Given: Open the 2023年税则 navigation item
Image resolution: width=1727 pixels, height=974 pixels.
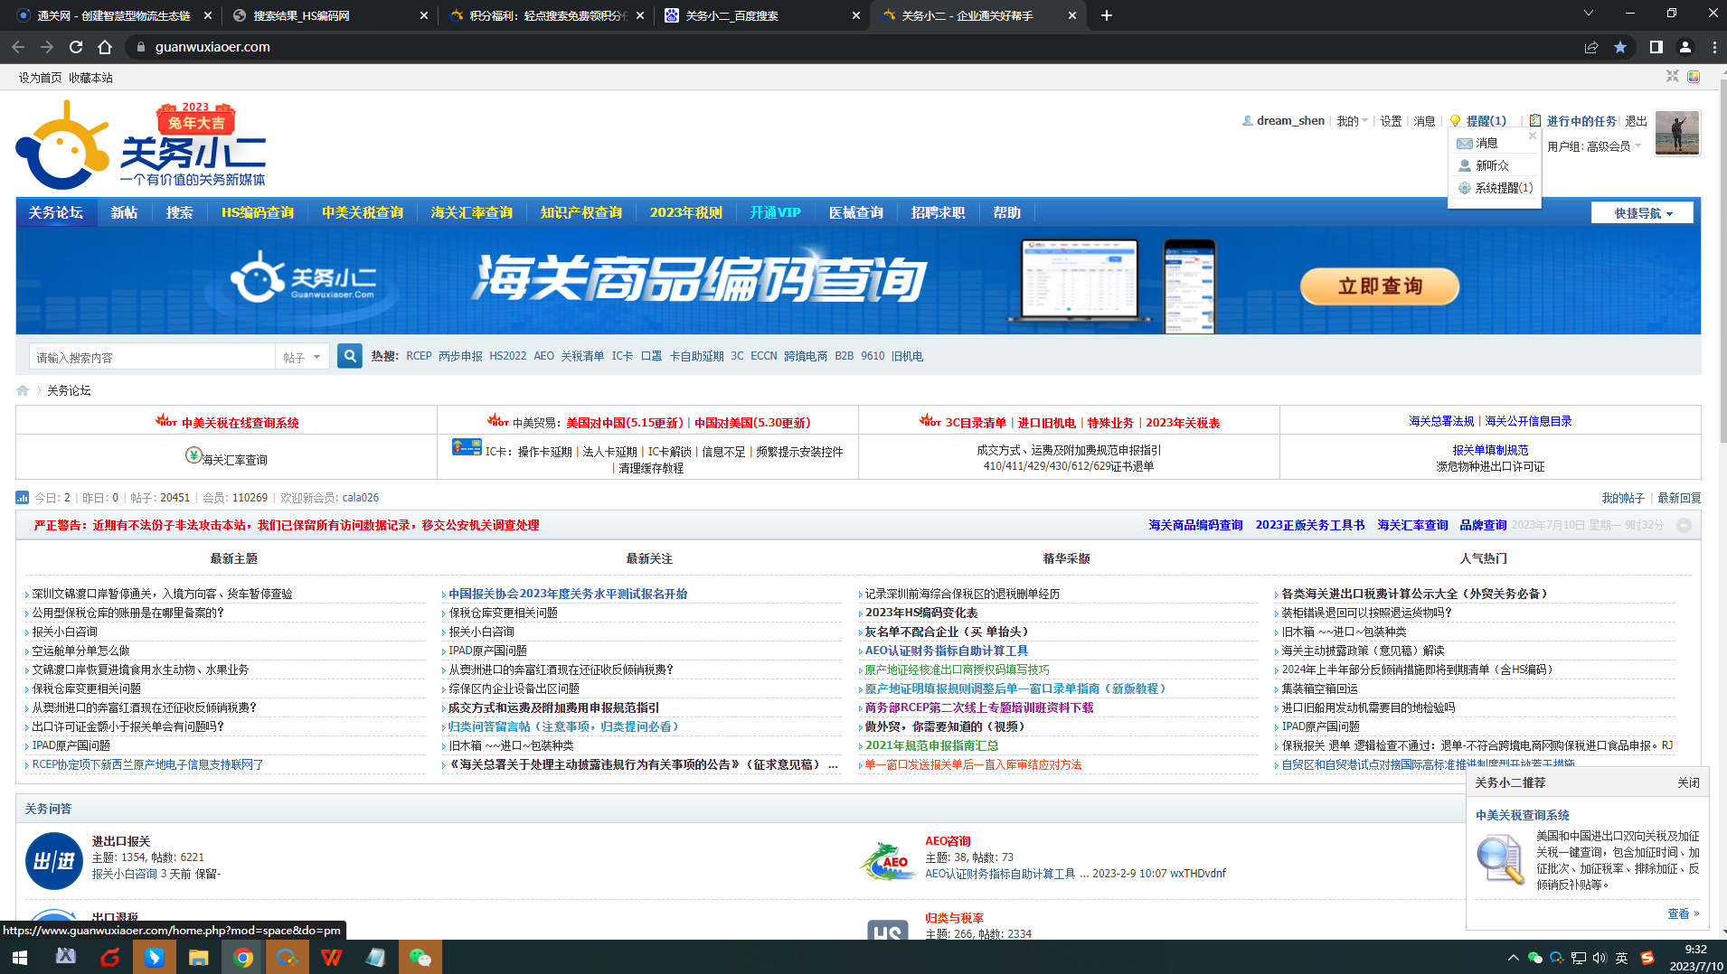Looking at the screenshot, I should [x=686, y=212].
